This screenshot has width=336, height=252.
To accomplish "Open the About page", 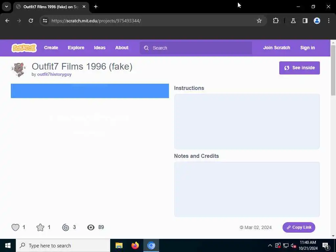I will point(122,48).
